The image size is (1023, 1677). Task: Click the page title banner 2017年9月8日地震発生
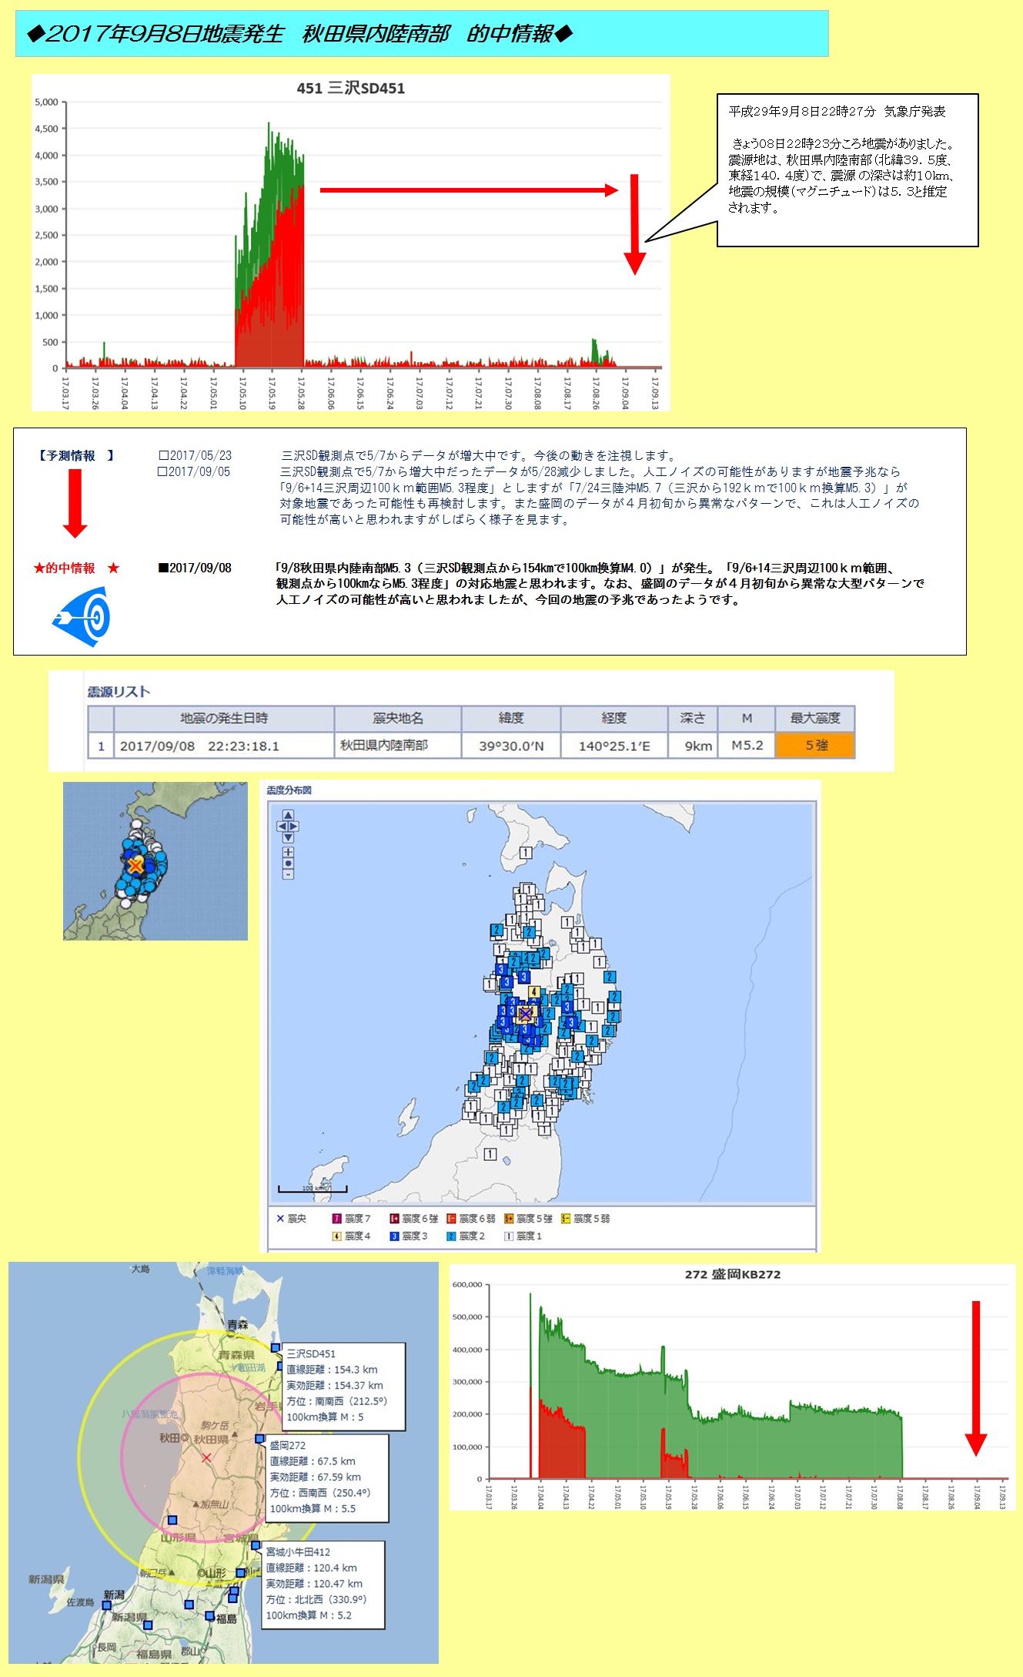[422, 34]
